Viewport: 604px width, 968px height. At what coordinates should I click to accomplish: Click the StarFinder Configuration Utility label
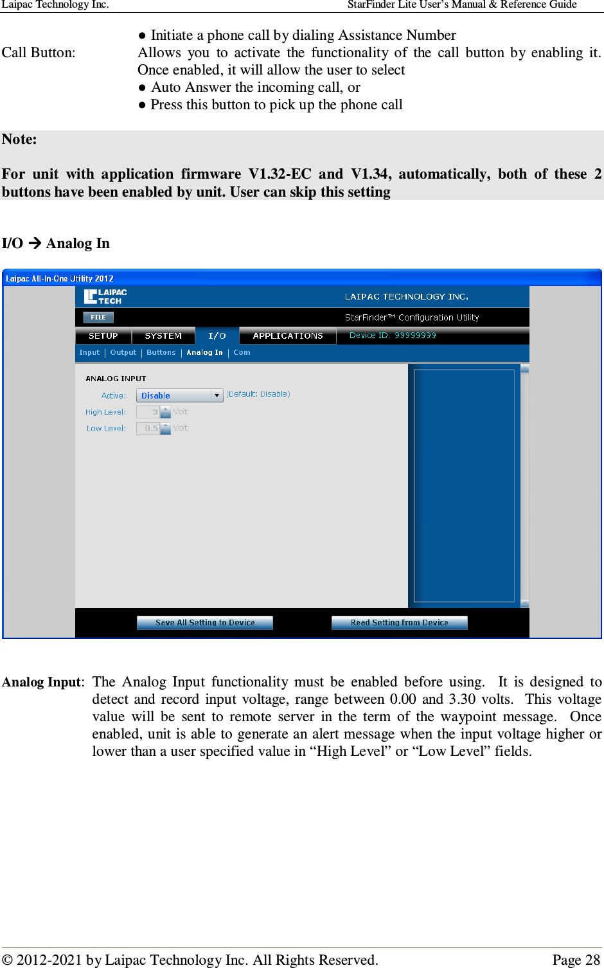(412, 318)
